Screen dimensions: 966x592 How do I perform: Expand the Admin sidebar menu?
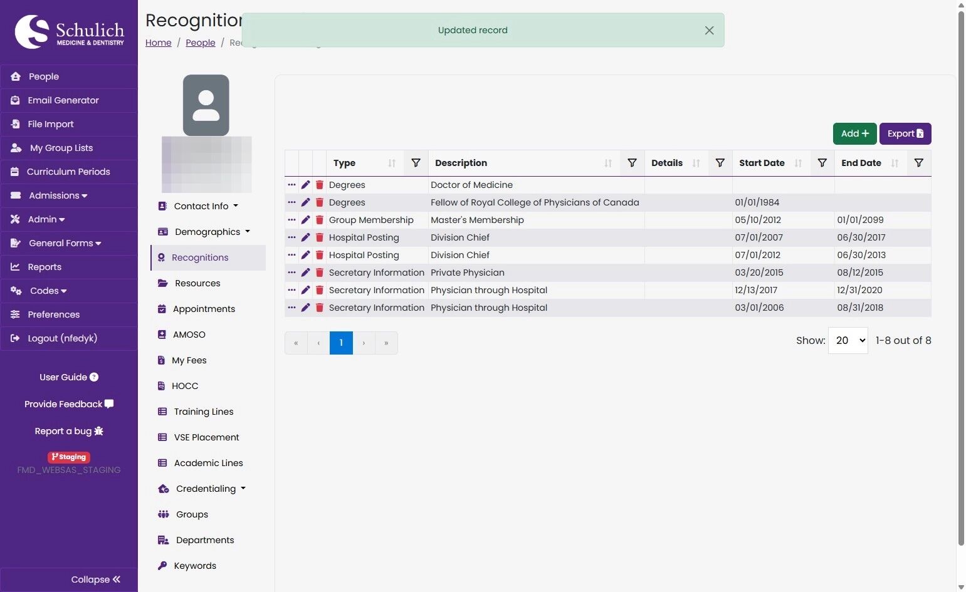tap(69, 219)
